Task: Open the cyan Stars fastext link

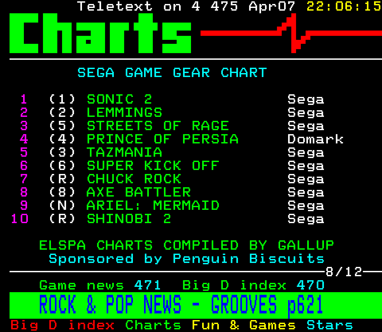Action: (x=330, y=325)
